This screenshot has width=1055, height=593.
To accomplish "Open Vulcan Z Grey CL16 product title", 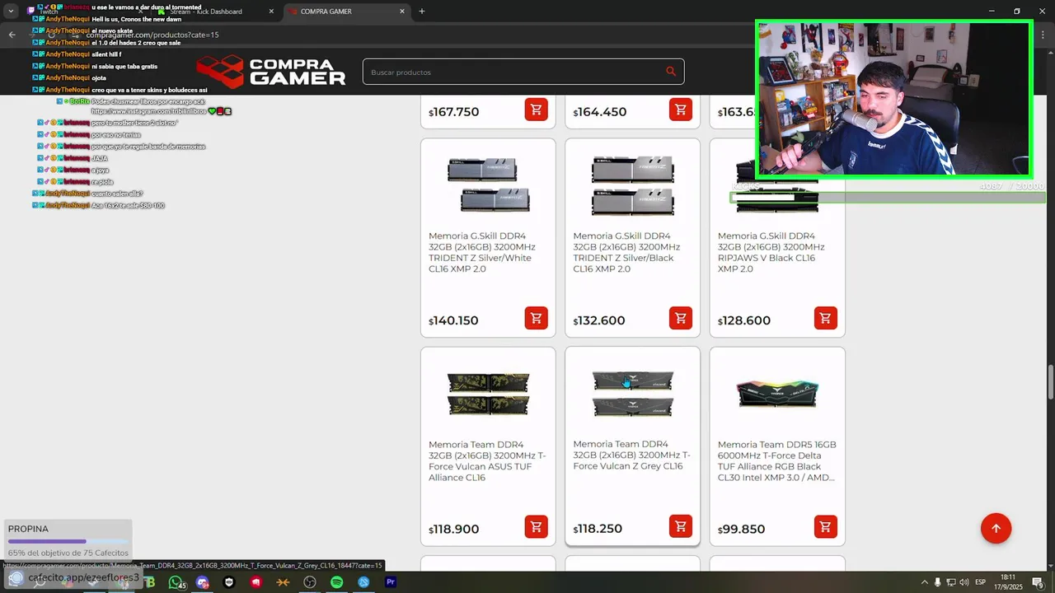I will pyautogui.click(x=631, y=455).
